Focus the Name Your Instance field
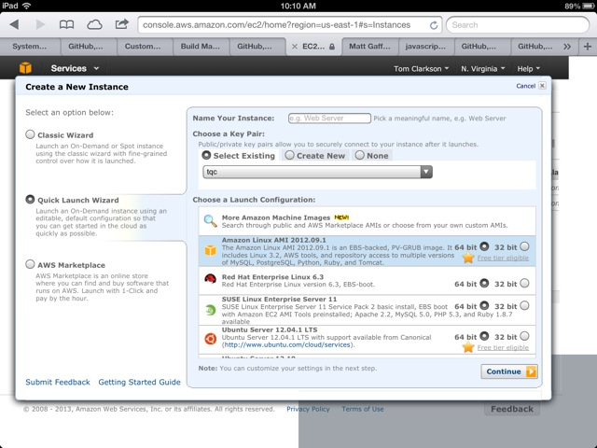 329,119
